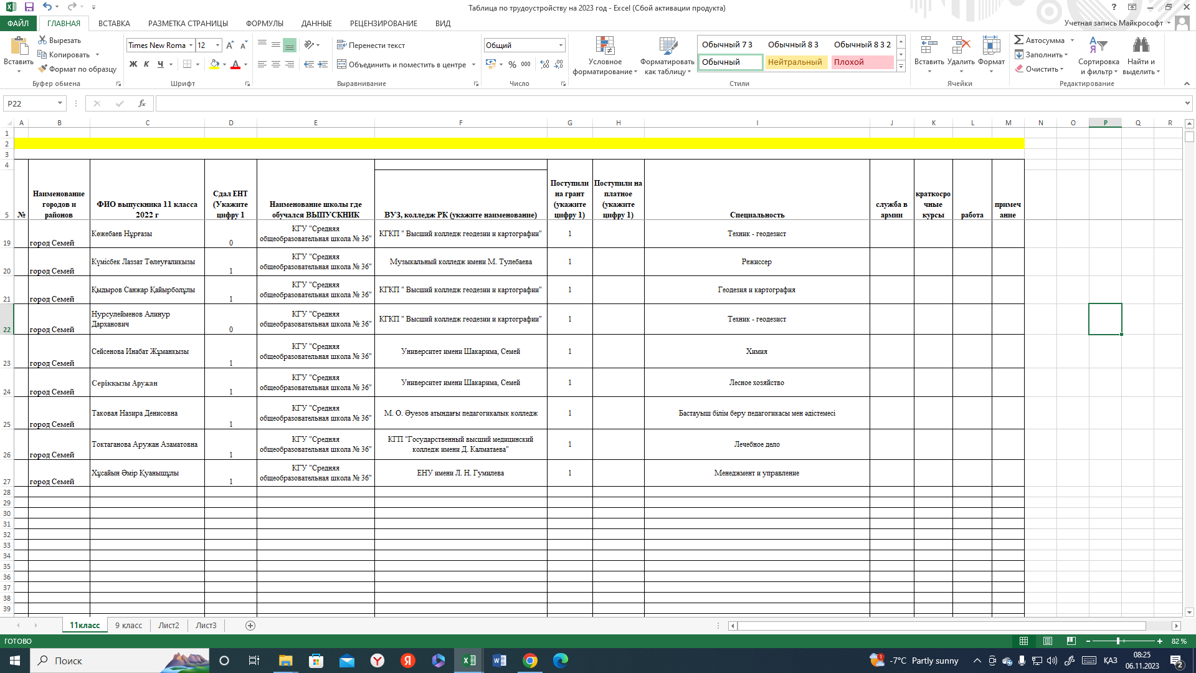The height and width of the screenshot is (673, 1196).
Task: Click Find and Select (Найти и выделить)
Action: (x=1141, y=56)
